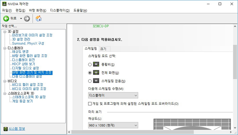The height and width of the screenshot is (135, 238).
Task: Collapse the 스테레오스코픽 3D tree node
Action: (x=5, y=94)
